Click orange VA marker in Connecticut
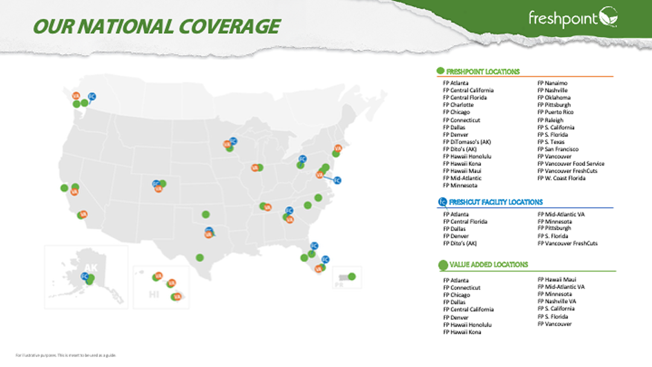This screenshot has width=652, height=367. click(338, 148)
